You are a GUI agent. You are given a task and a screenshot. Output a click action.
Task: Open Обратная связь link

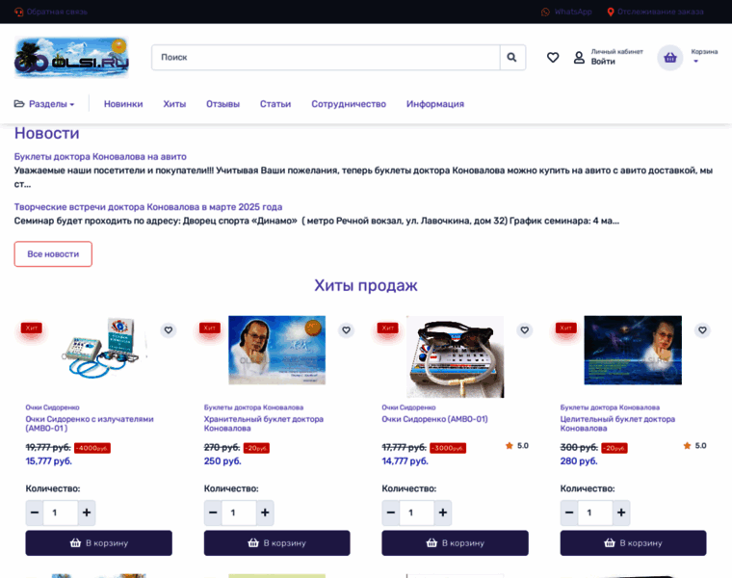click(57, 12)
